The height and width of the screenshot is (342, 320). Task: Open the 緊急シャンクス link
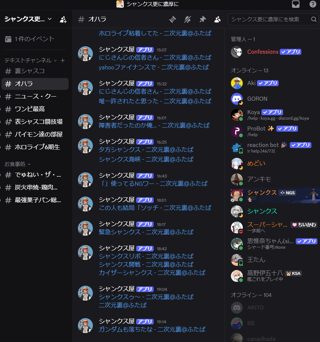click(x=146, y=232)
